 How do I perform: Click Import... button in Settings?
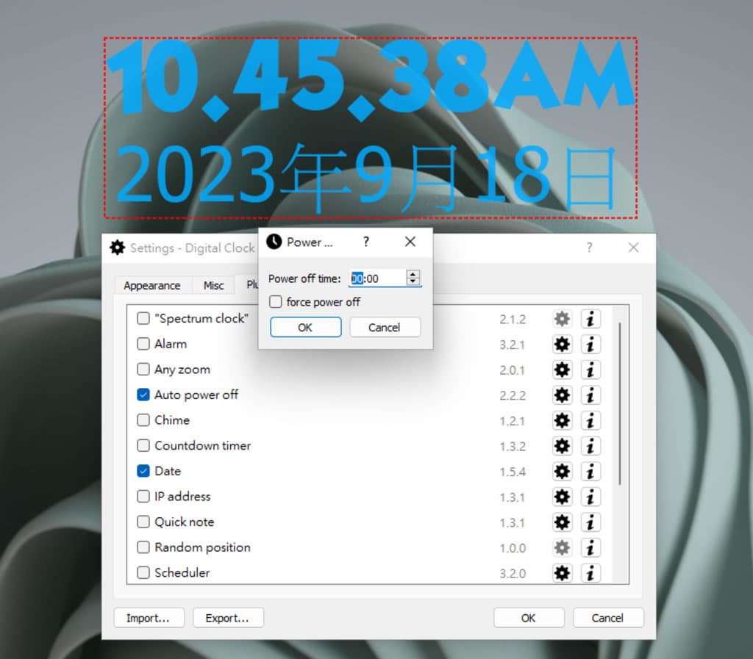tap(149, 618)
